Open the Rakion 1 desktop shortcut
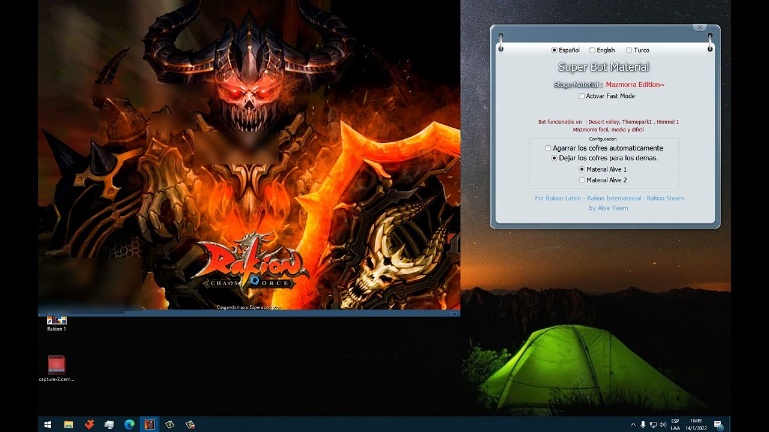Viewport: 769px width, 432px height. pos(56,323)
